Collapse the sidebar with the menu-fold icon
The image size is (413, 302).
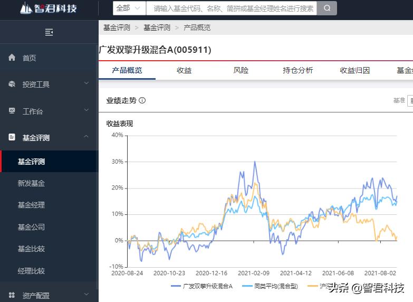click(49, 32)
